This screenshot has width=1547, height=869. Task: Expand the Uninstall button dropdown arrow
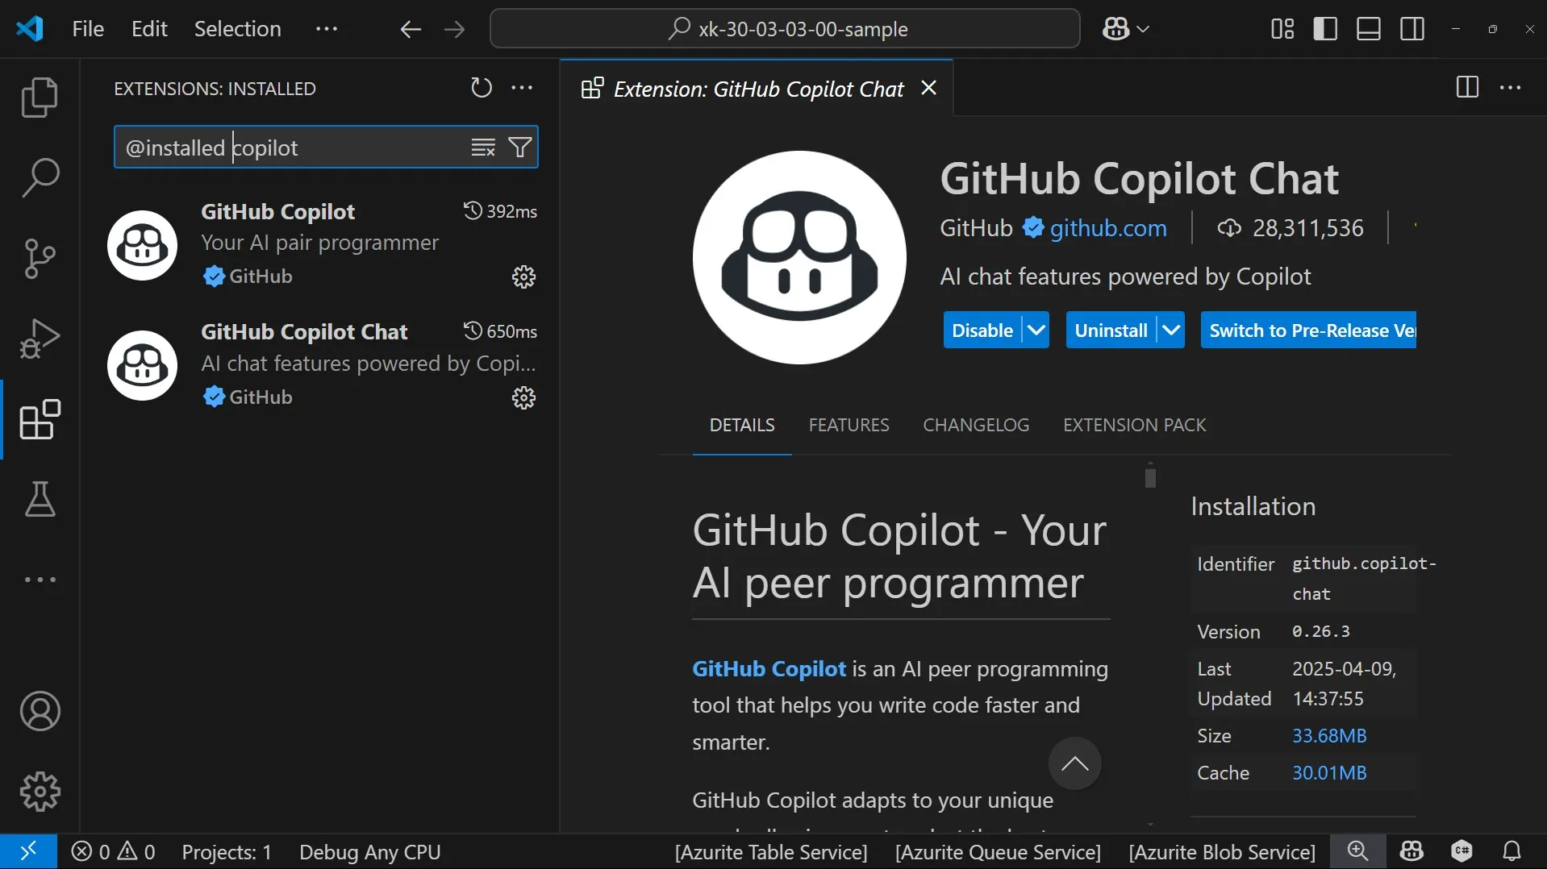[1171, 331]
